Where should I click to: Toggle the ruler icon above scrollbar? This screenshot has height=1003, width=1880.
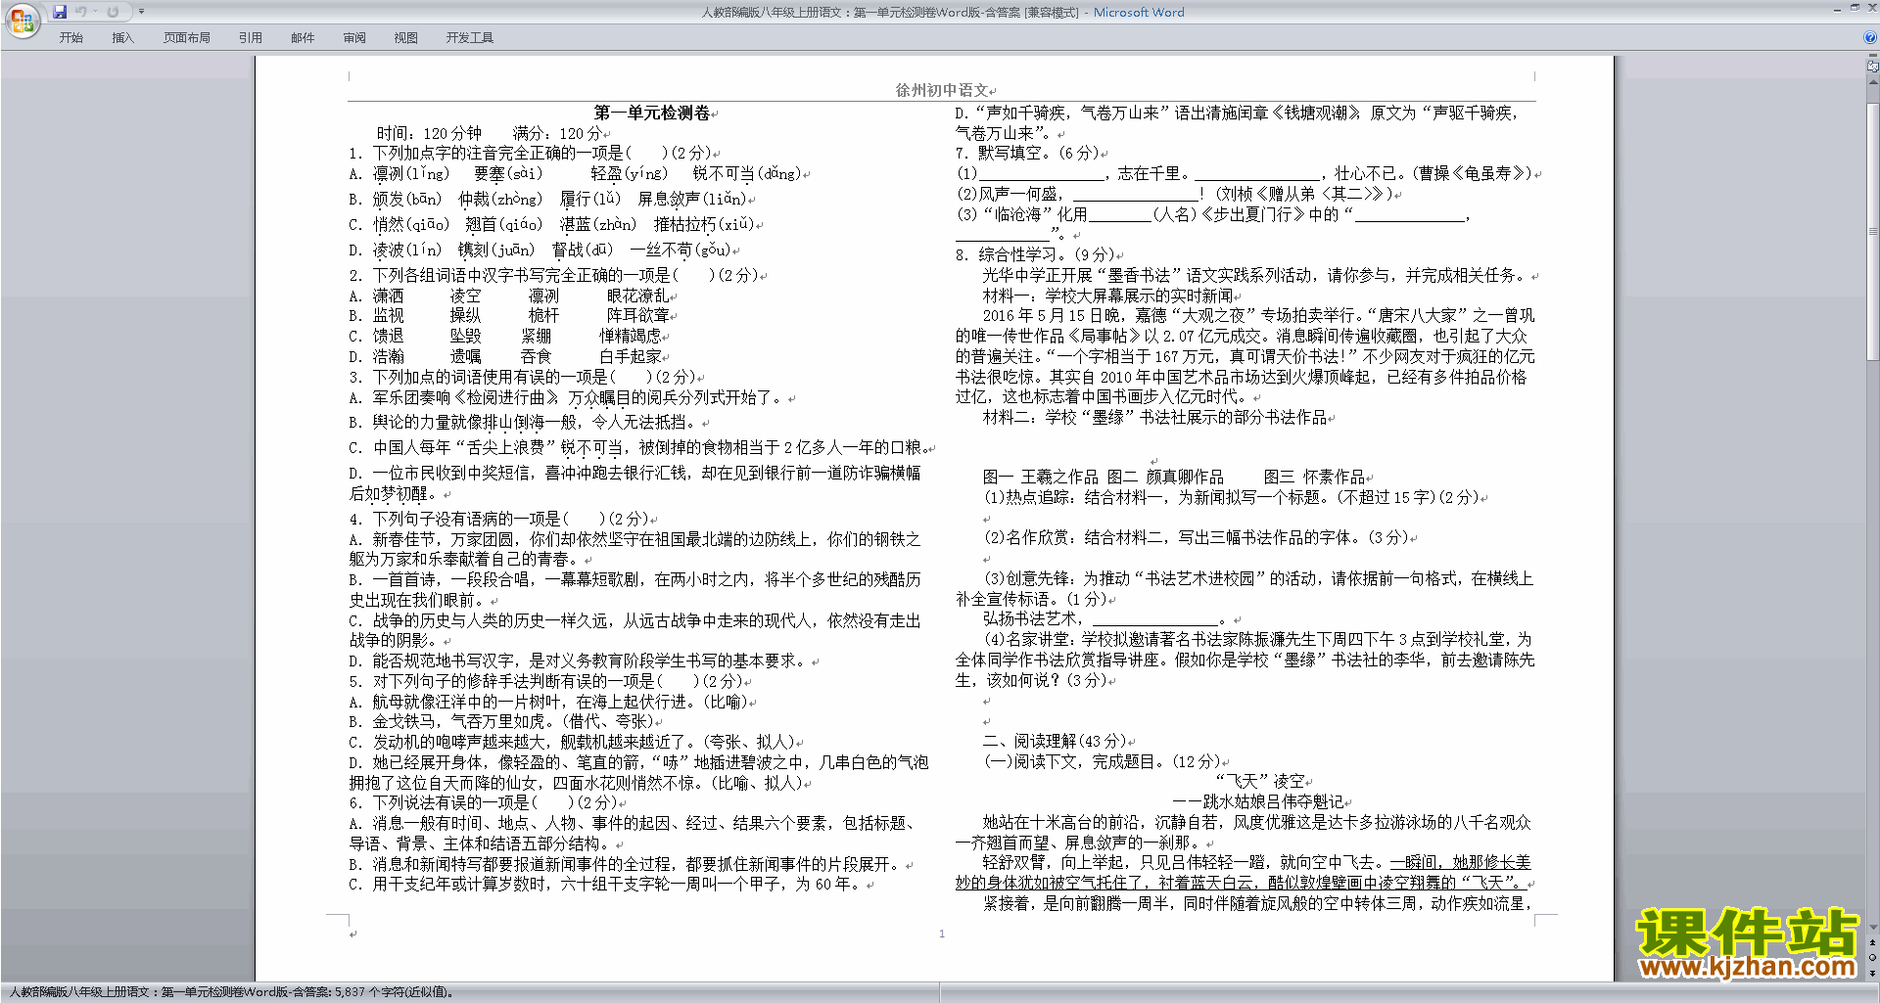click(x=1873, y=68)
